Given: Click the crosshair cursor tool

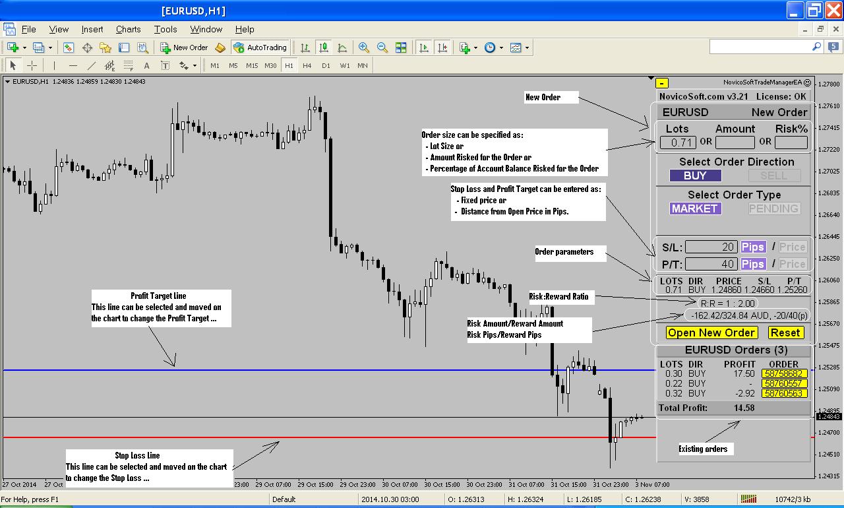Looking at the screenshot, I should point(32,65).
